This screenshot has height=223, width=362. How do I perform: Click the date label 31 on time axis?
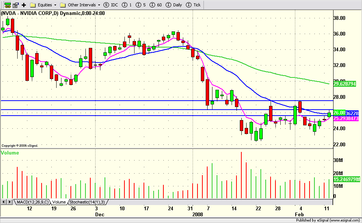tap(190, 208)
